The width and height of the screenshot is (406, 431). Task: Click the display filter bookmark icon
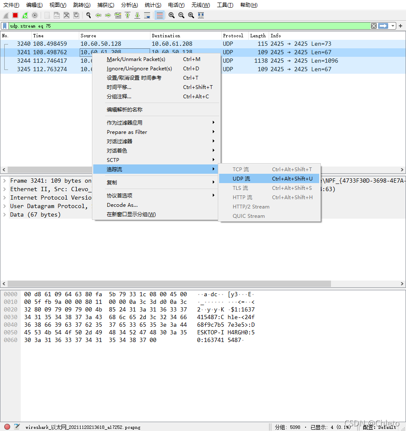5,26
